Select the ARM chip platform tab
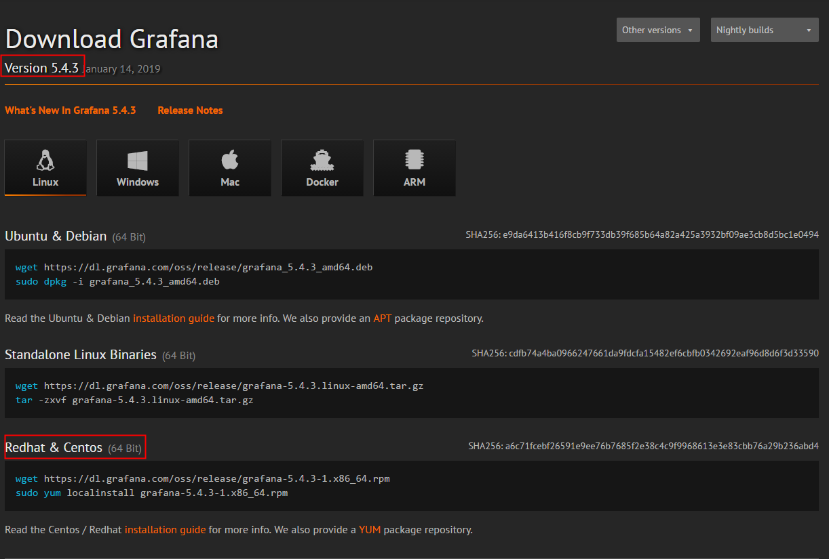Image resolution: width=829 pixels, height=559 pixels. pos(414,168)
